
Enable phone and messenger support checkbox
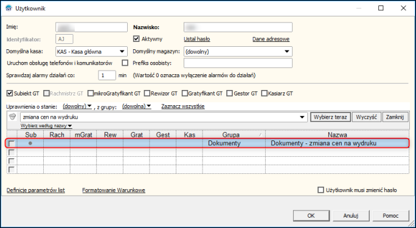tap(125, 63)
